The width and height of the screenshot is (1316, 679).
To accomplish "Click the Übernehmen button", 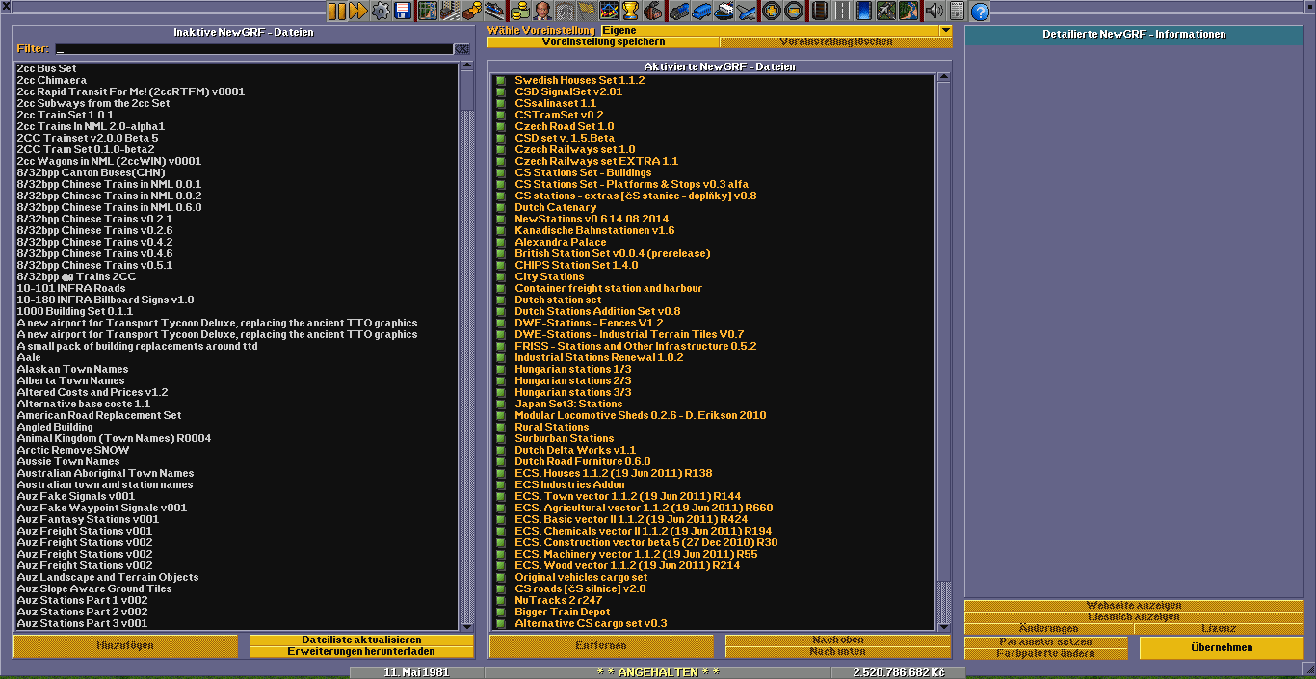I will [1222, 648].
